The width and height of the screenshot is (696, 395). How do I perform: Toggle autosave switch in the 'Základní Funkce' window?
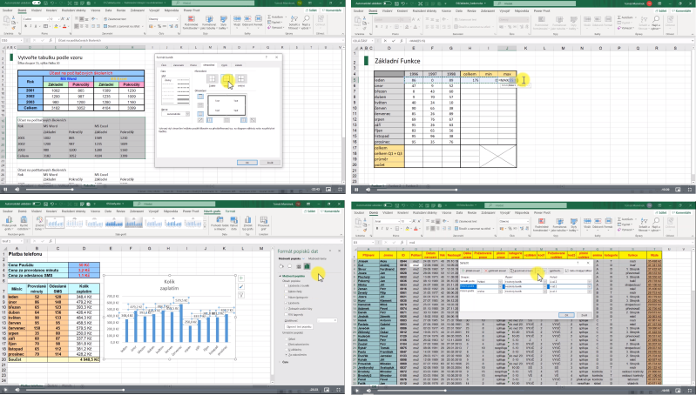coord(387,3)
